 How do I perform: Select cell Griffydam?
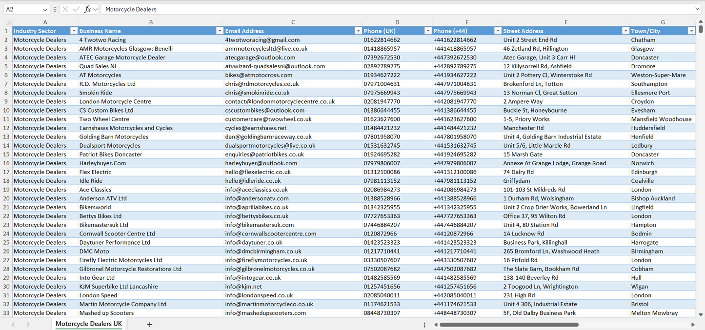click(566, 181)
